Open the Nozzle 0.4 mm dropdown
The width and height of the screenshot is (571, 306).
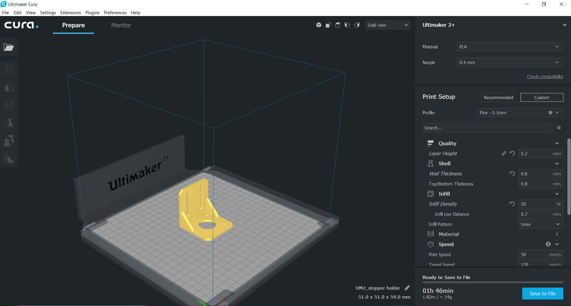pos(510,62)
